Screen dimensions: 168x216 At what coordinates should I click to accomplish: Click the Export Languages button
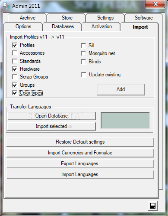(x=80, y=164)
